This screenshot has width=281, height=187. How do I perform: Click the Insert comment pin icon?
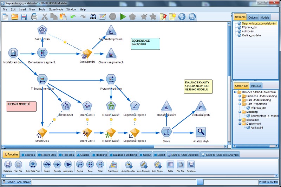pos(163,17)
